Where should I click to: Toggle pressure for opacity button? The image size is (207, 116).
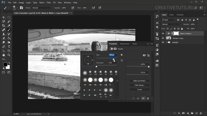pos(73,8)
